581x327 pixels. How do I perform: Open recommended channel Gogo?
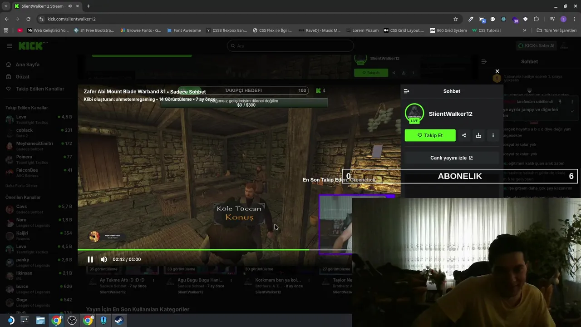click(39, 302)
